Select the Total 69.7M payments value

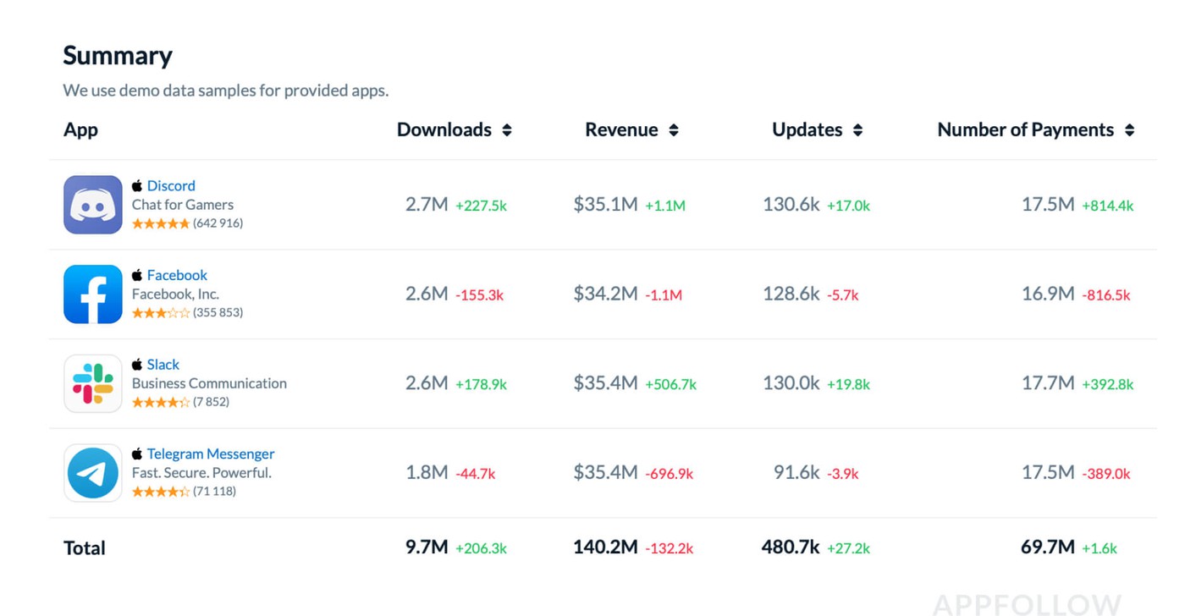coord(1048,547)
